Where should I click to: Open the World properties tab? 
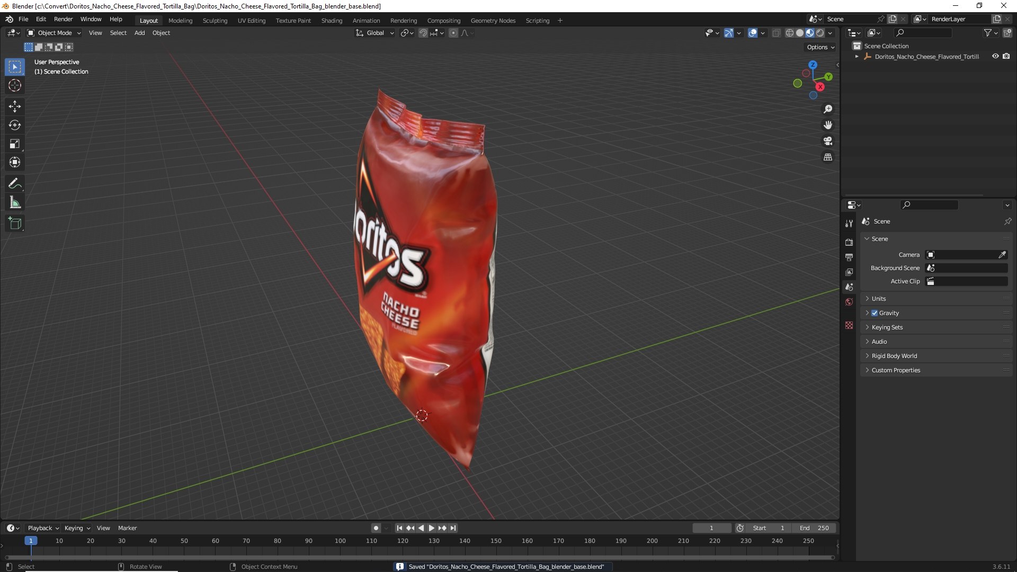coord(849,302)
